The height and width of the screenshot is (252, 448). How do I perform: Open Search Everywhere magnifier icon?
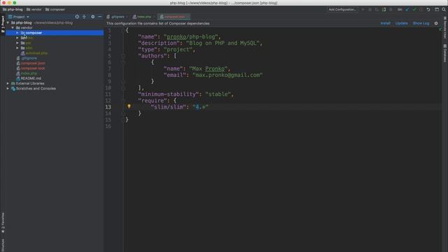[444, 9]
